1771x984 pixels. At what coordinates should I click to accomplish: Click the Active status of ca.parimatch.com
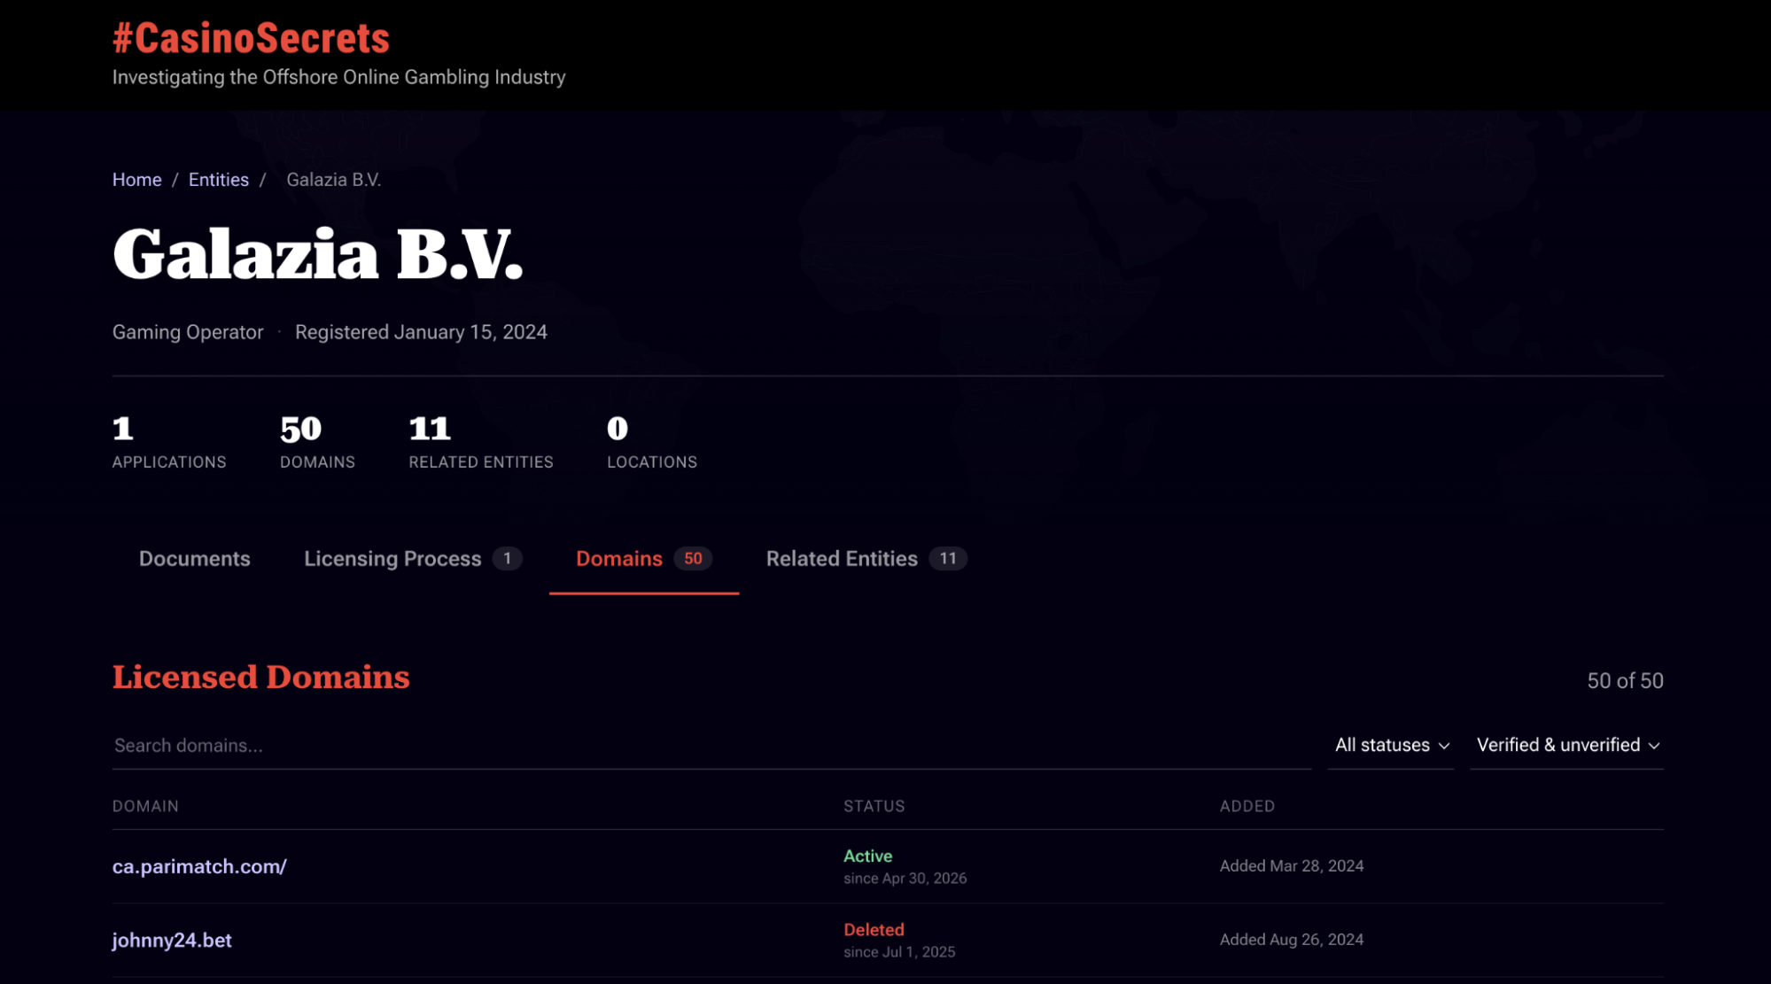pos(867,856)
